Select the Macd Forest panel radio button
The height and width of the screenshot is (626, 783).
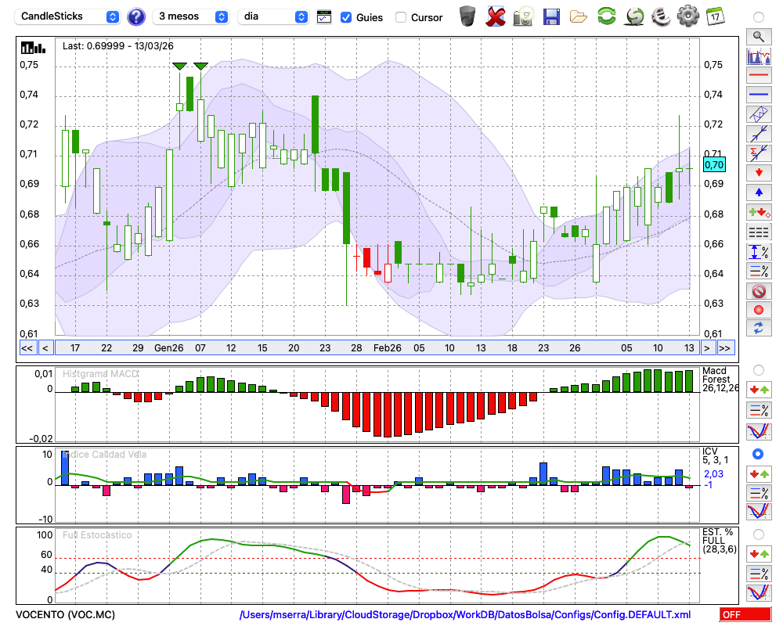(758, 369)
